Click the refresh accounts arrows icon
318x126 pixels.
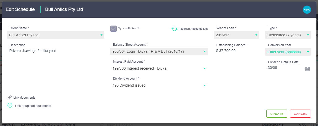[174, 29]
